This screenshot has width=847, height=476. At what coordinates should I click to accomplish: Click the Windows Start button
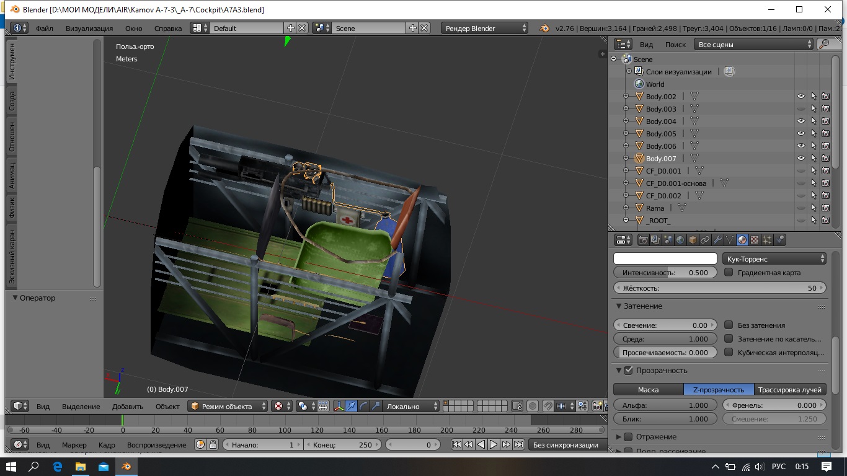tap(11, 466)
